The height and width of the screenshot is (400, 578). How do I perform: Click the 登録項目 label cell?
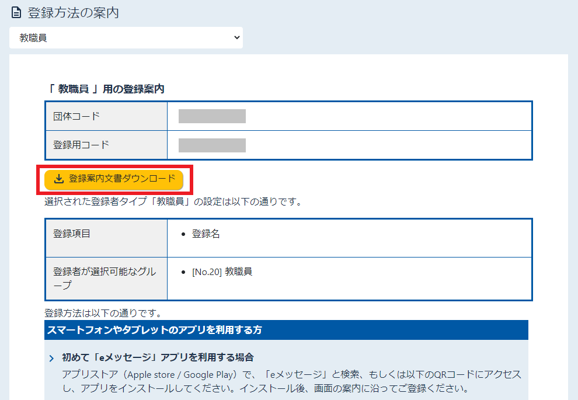coord(106,238)
